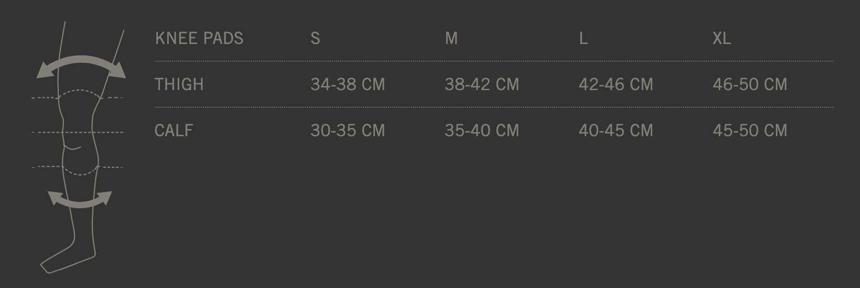Choose the XL size column header
This screenshot has height=288, width=860.
pos(721,38)
